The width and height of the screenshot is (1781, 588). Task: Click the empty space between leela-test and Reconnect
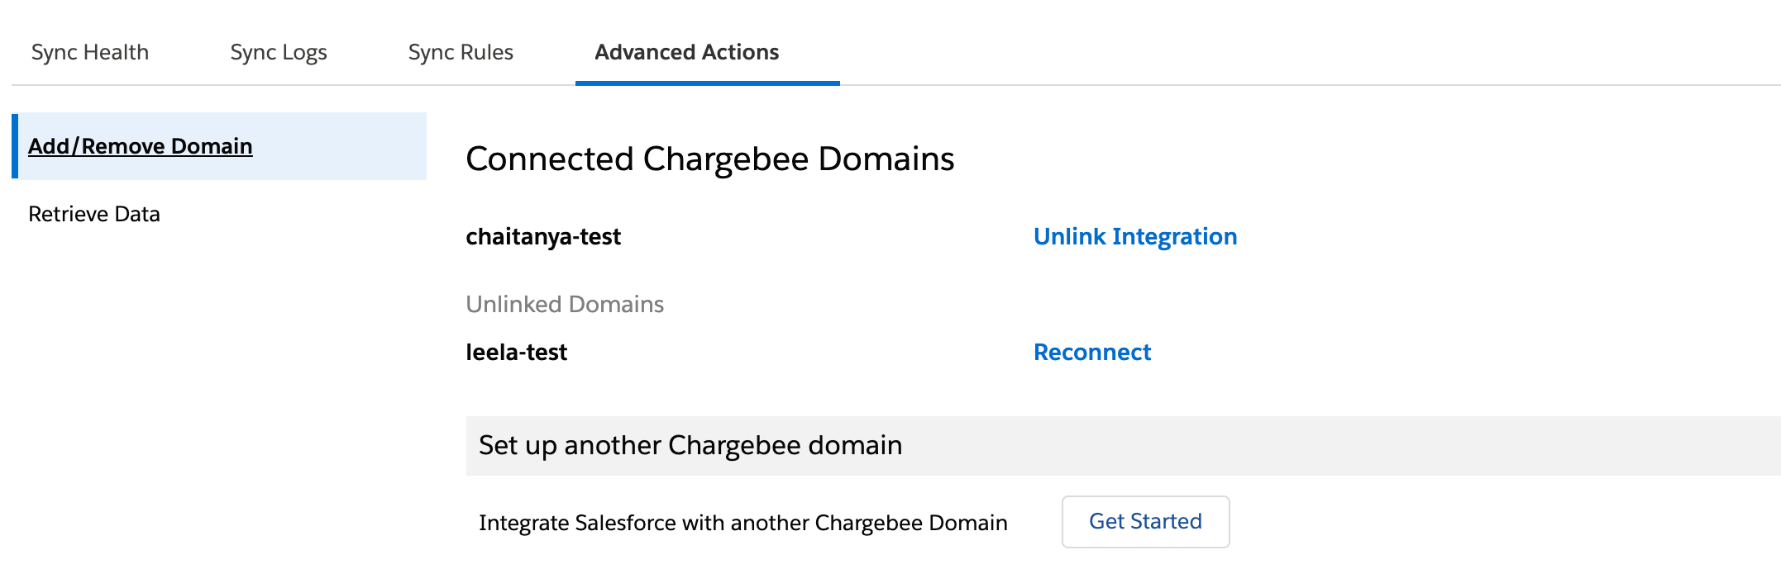point(794,352)
